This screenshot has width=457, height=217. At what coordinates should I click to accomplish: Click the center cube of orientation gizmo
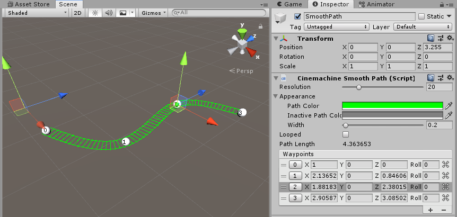242,44
